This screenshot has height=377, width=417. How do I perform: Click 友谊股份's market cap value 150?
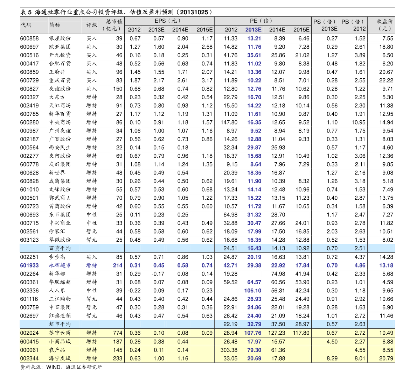pos(118,89)
